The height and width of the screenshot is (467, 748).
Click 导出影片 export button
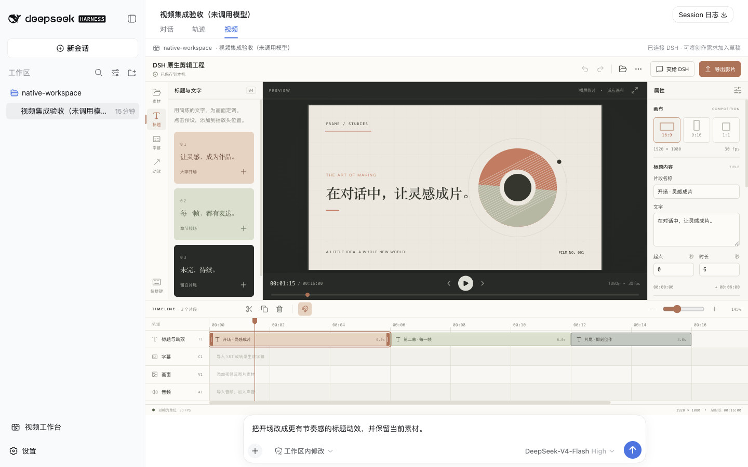(x=720, y=69)
